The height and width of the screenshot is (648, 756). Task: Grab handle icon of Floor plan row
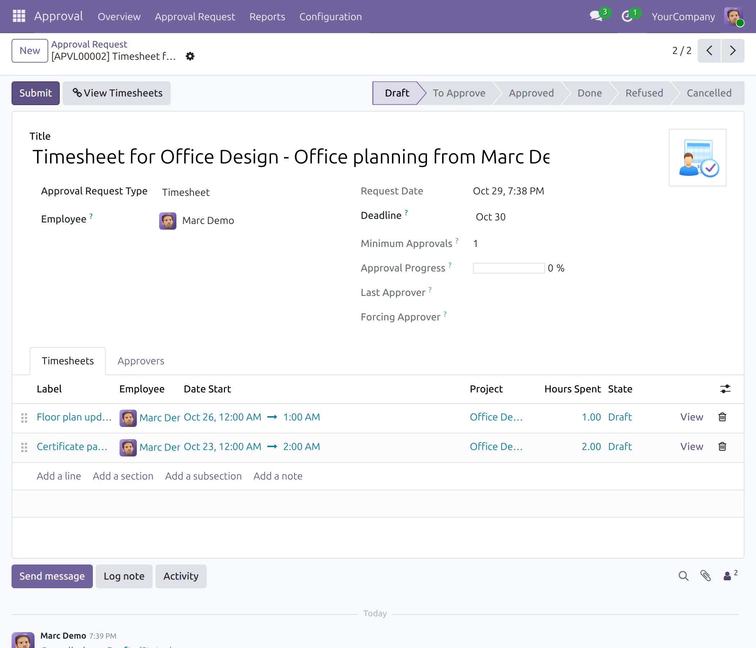pyautogui.click(x=24, y=418)
